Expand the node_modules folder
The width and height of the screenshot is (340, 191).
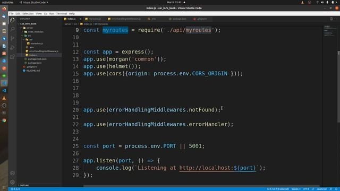36,32
